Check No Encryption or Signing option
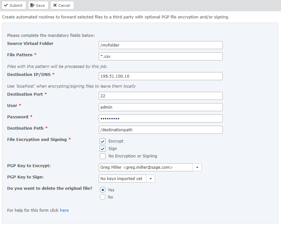This screenshot has width=281, height=225. (x=103, y=156)
